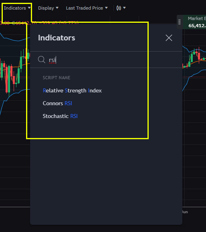206x232 pixels.
Task: Open the Last Traded Price dropdown
Action: click(x=87, y=8)
